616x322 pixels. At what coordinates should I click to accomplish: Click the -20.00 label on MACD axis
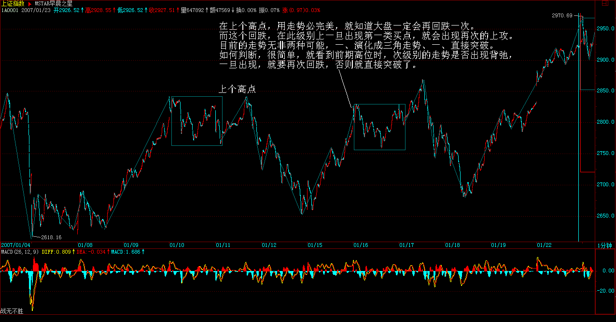tap(604, 291)
